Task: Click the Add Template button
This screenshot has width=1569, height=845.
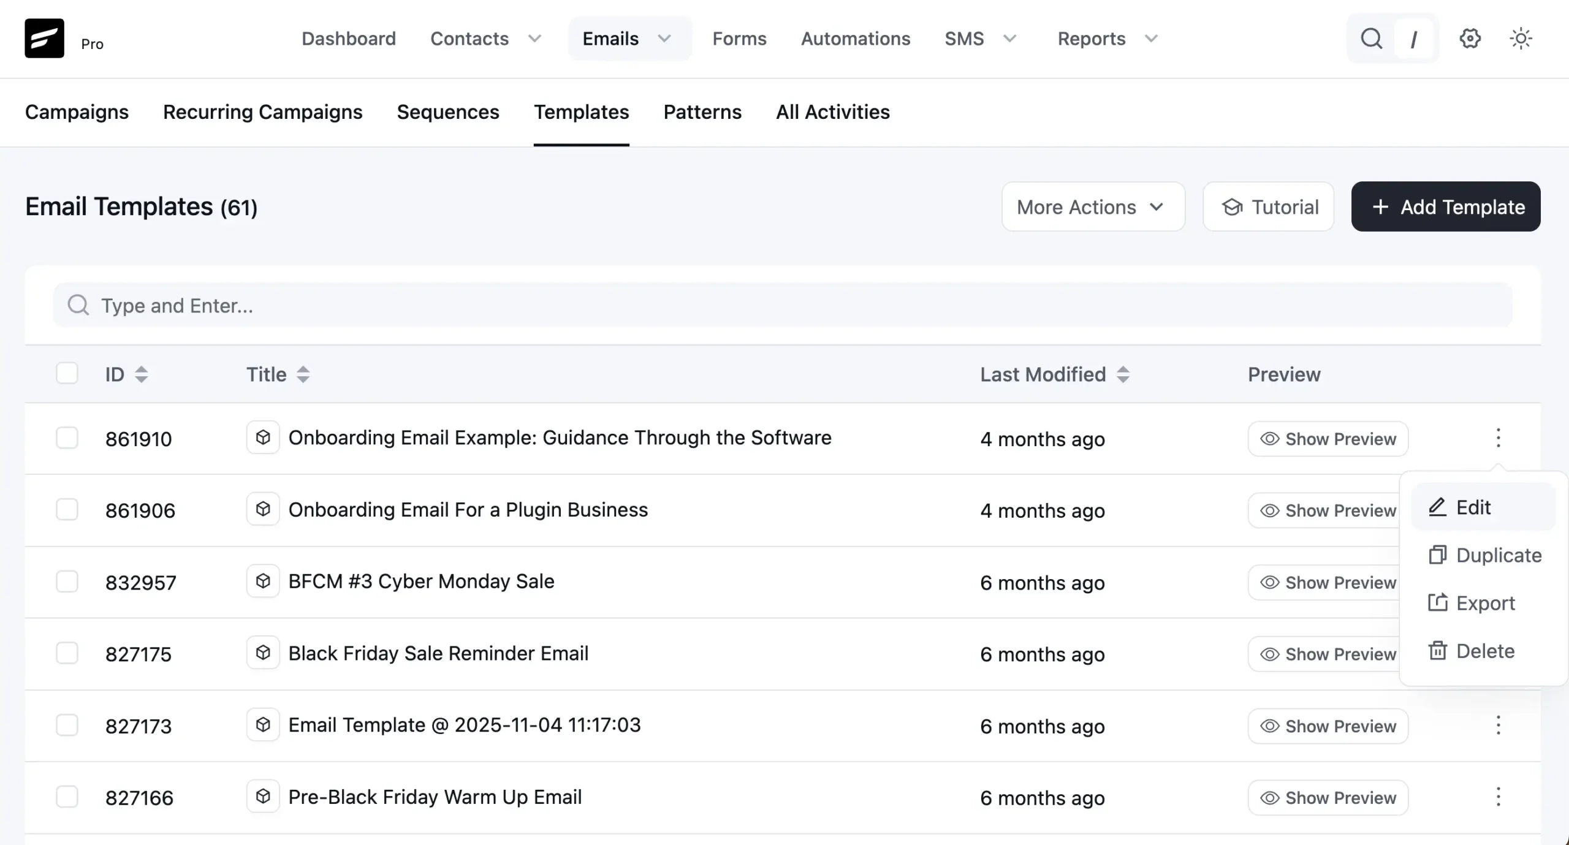Action: (1446, 207)
